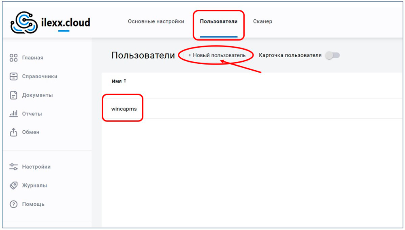The width and height of the screenshot is (405, 230).
Task: Click the Справочники icon in sidebar
Action: point(13,77)
